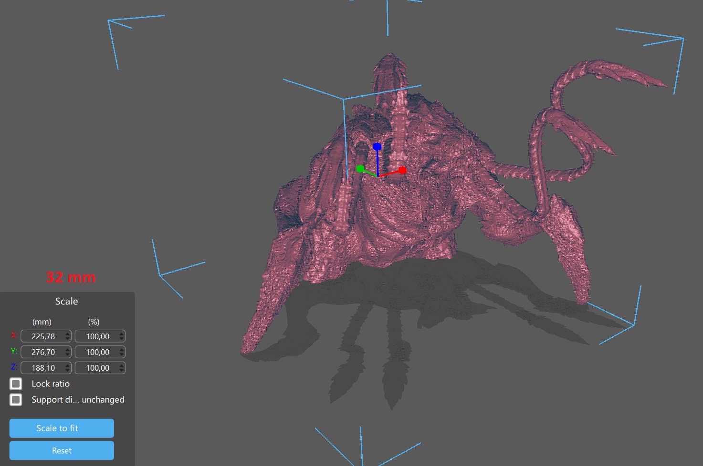Toggle the Support distance unchanged checkbox

(16, 399)
